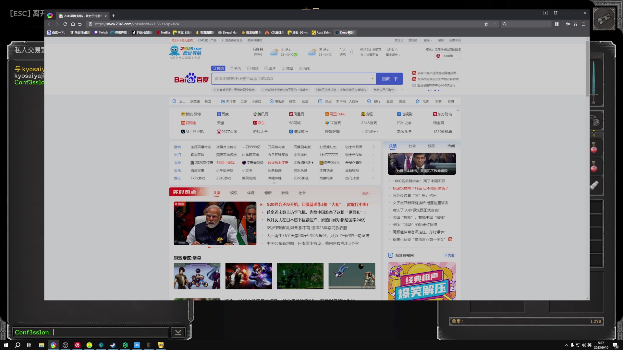Click the undo/restore closed tab icon
623x350 pixels.
click(x=80, y=24)
